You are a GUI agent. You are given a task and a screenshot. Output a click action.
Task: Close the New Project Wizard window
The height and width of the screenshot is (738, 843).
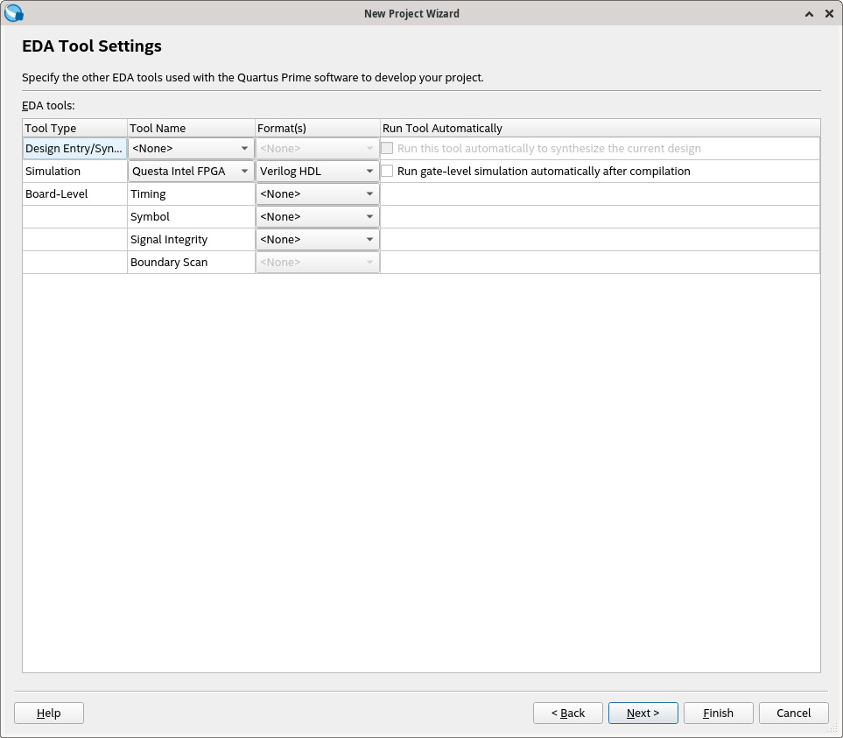tap(829, 14)
